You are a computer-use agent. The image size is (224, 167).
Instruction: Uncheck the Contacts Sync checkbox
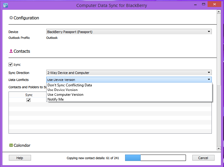tap(10, 65)
